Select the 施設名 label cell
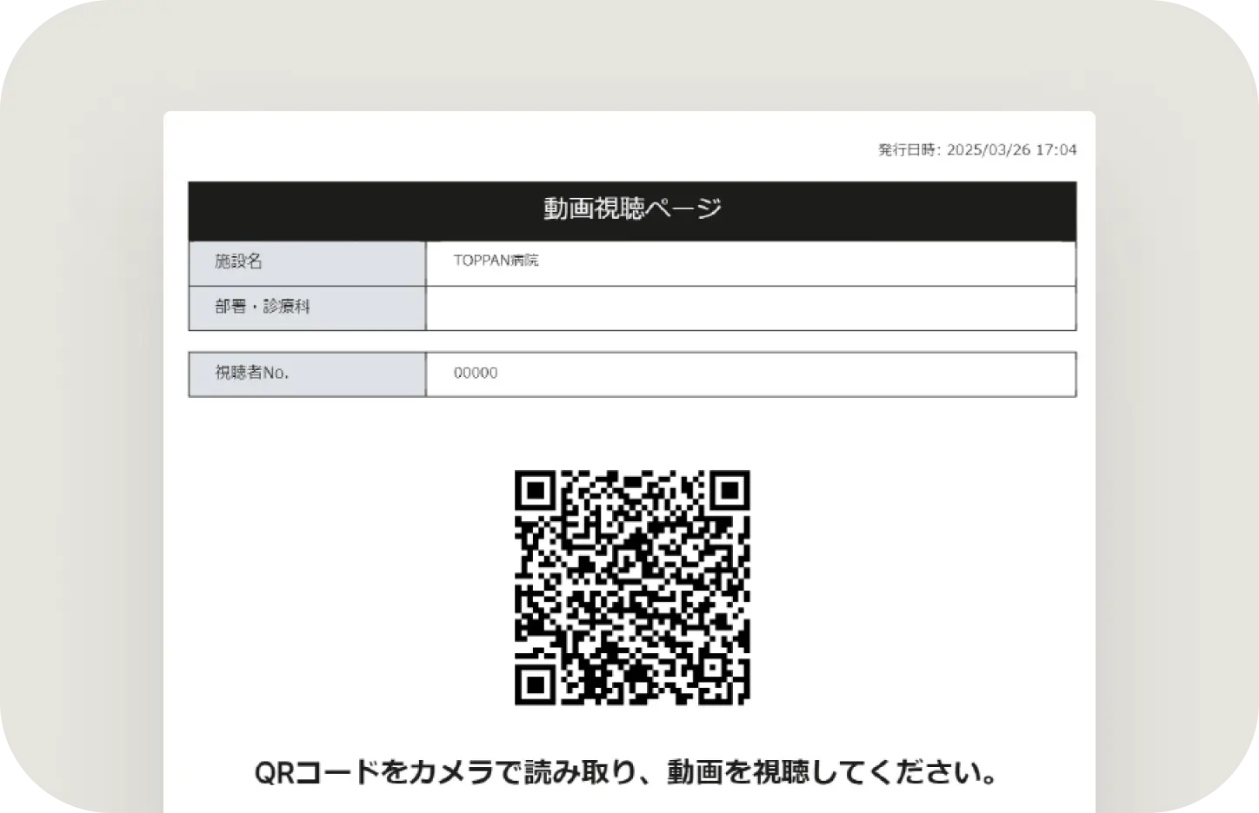This screenshot has height=813, width=1259. tap(307, 263)
